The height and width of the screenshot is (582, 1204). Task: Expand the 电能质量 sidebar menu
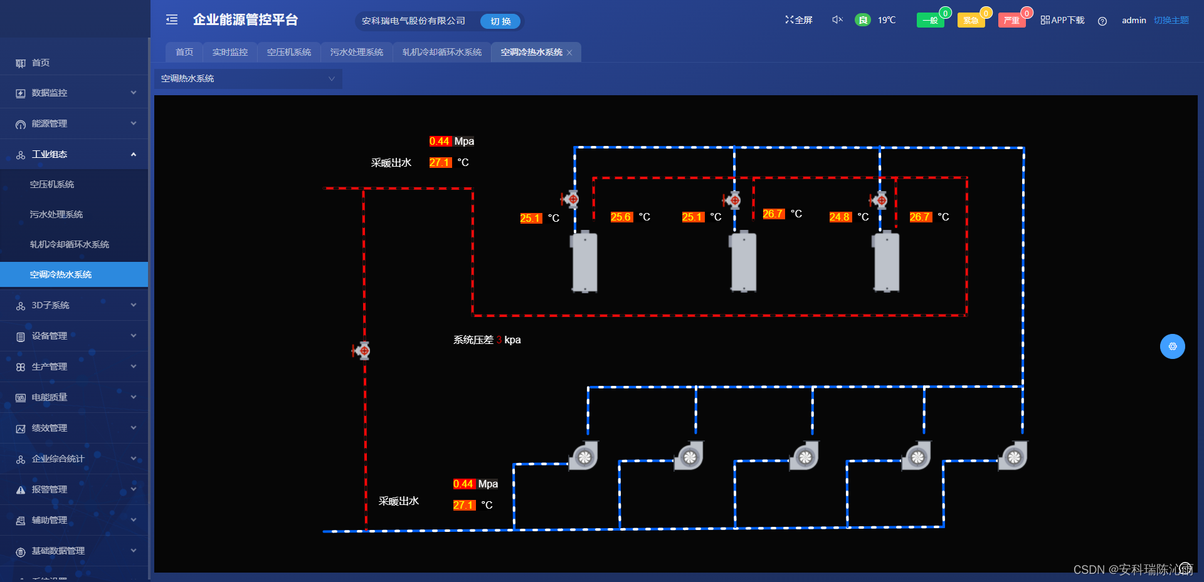click(x=74, y=397)
